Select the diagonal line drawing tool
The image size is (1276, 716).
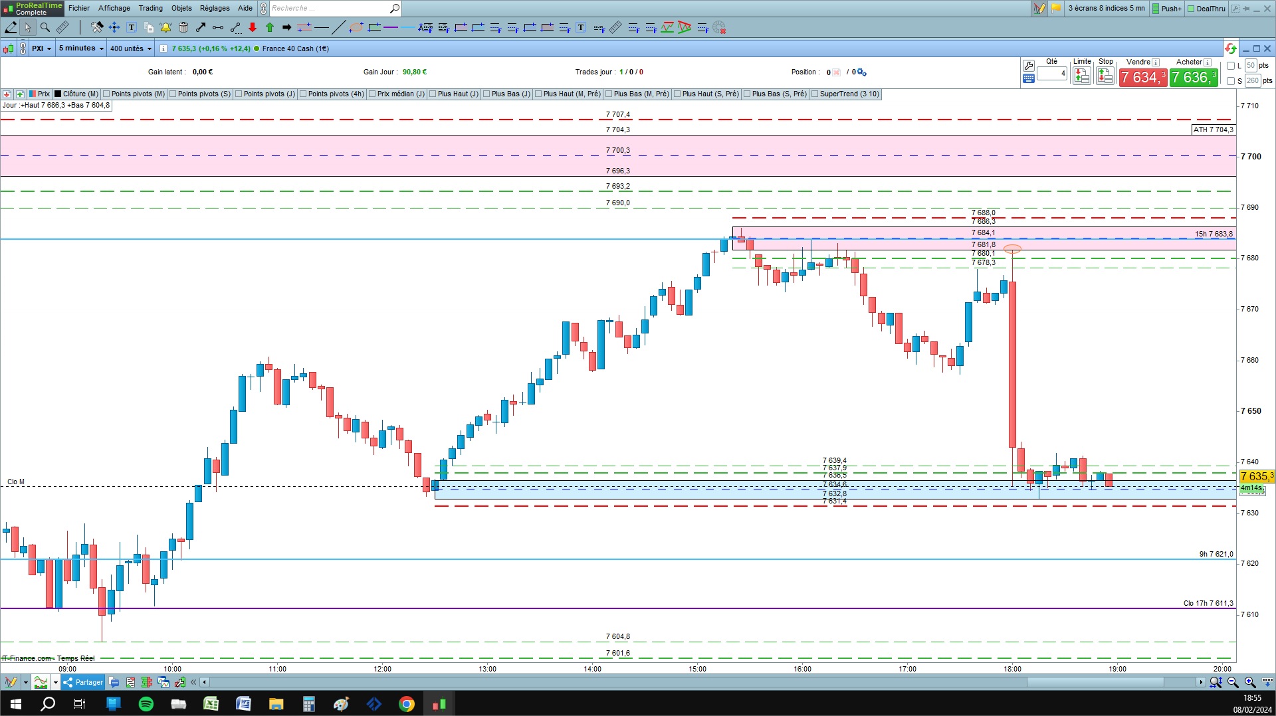coord(338,27)
